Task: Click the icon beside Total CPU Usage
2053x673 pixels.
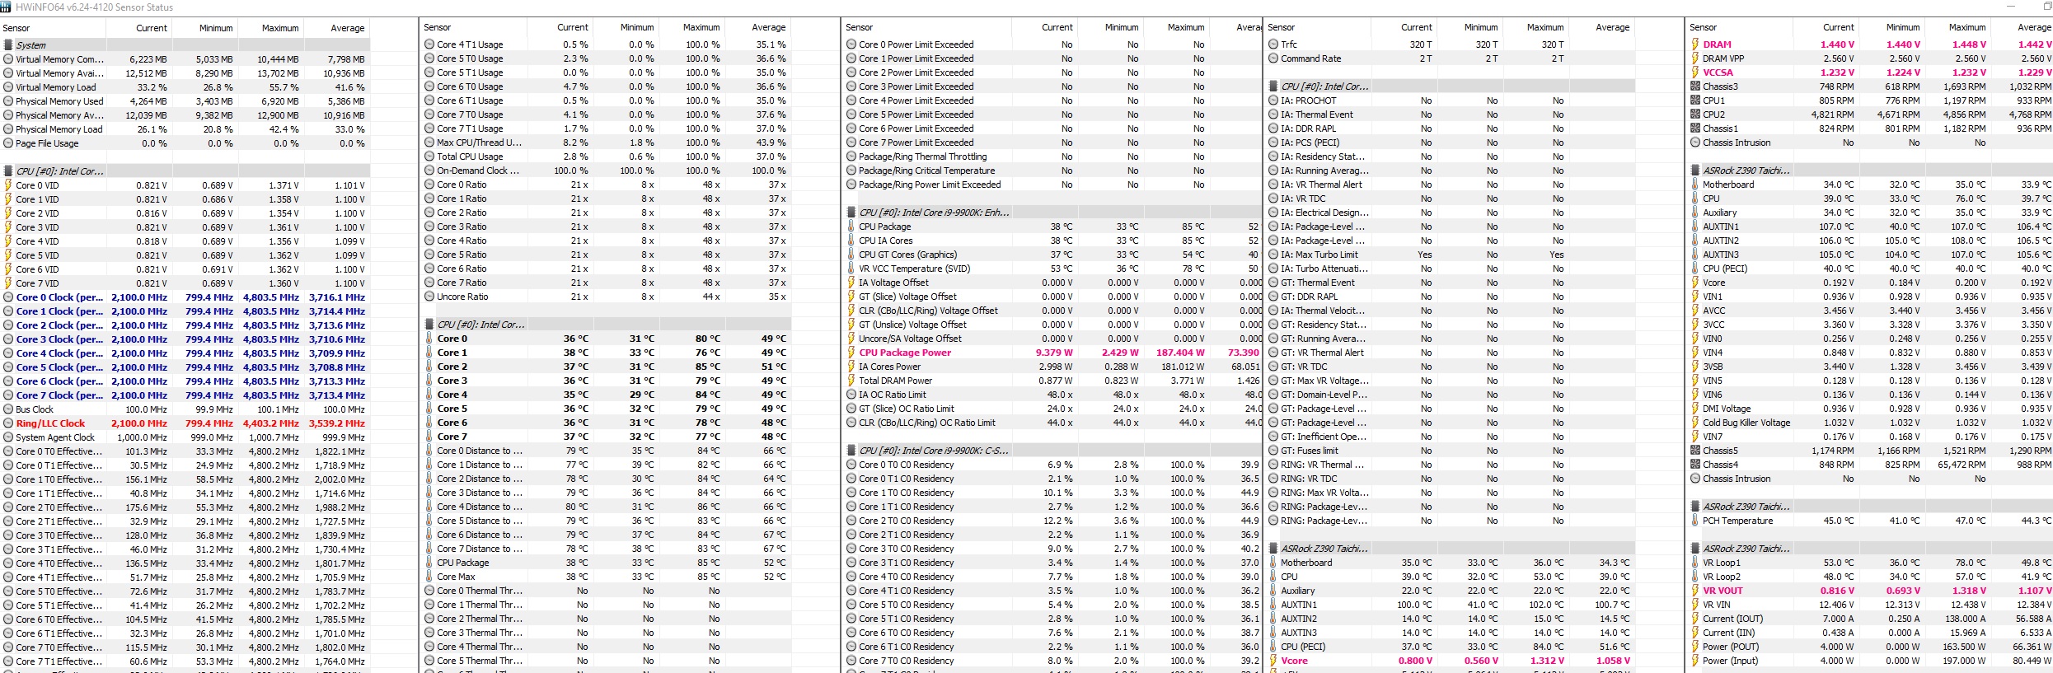Action: pos(429,157)
